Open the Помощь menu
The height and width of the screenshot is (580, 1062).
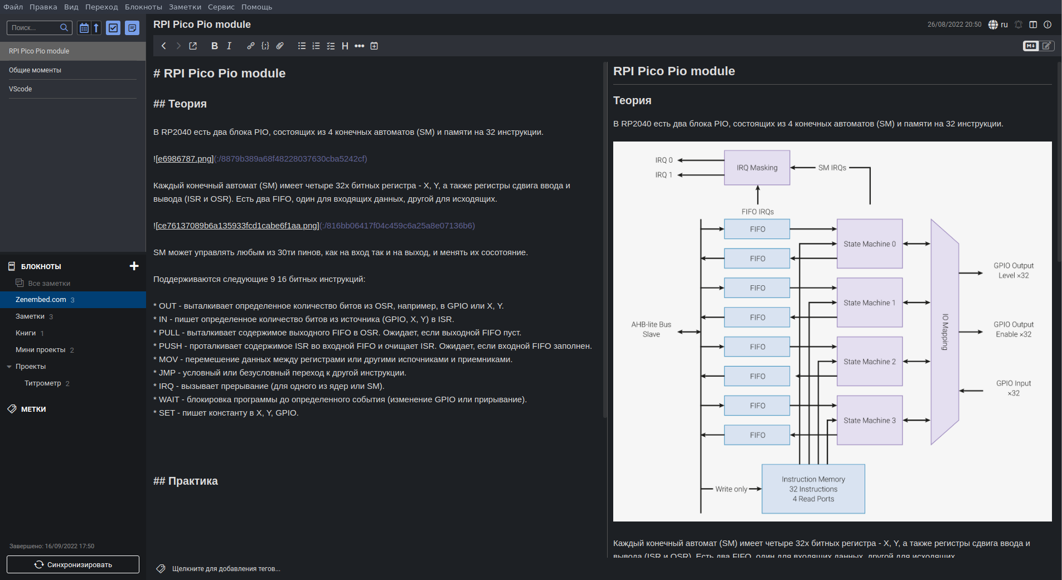[x=257, y=7]
